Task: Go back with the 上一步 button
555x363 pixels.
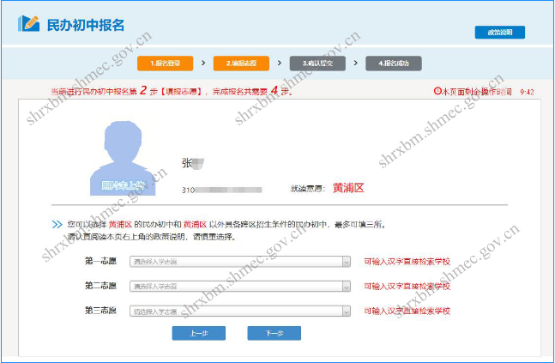Action: click(x=198, y=333)
